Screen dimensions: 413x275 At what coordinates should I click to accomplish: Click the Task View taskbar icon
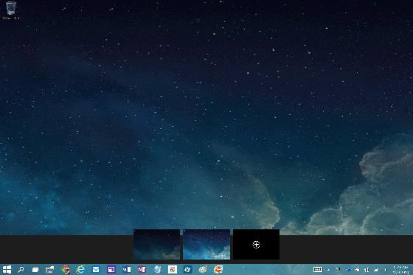click(x=35, y=269)
